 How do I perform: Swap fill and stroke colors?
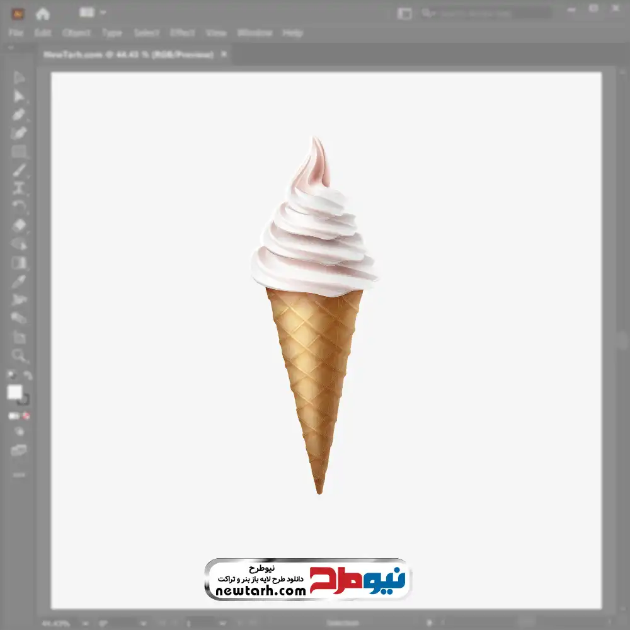click(x=27, y=375)
